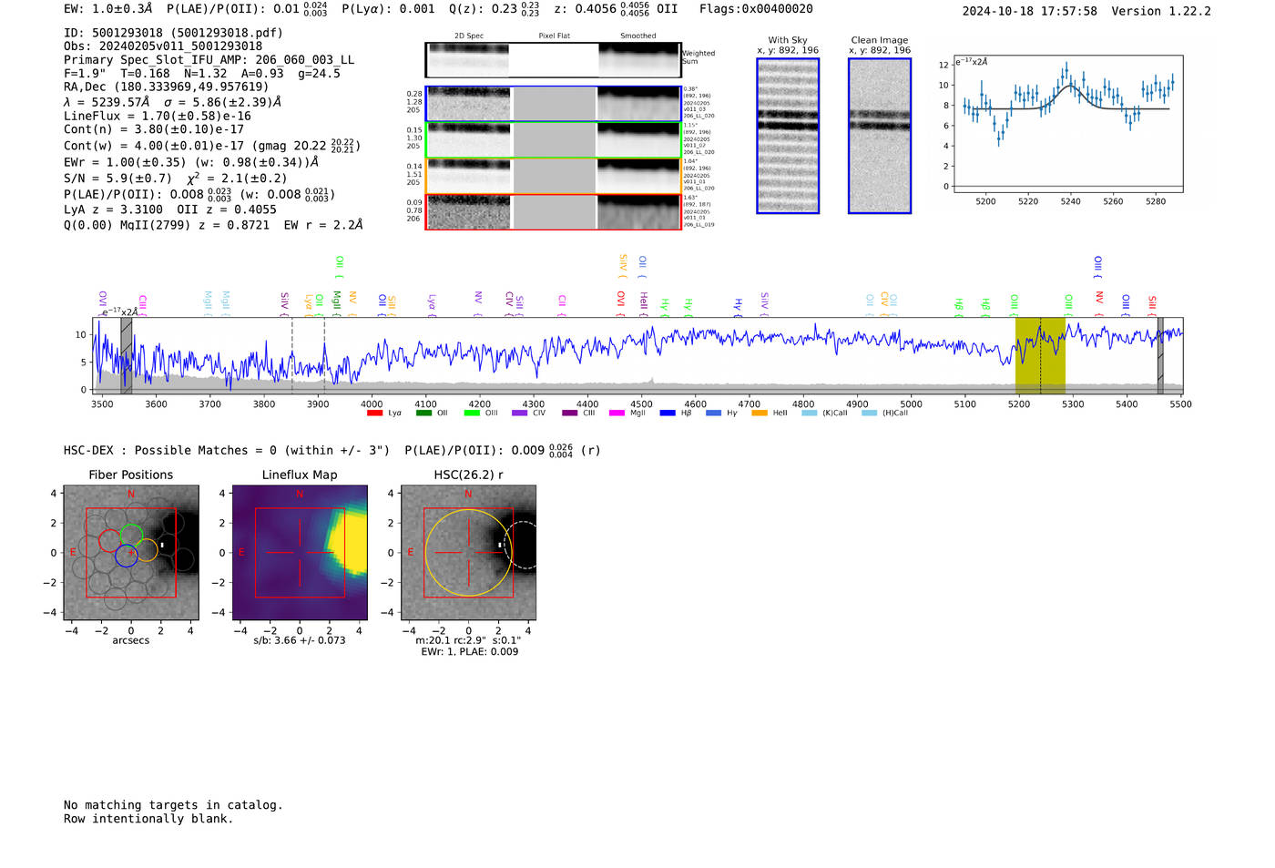Screen dimensions: 1275x868
Task: Click the yellow highlighted region in the spectrum
Action: point(1041,355)
